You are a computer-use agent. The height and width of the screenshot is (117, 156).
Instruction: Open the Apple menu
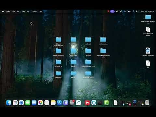pos(3,11)
